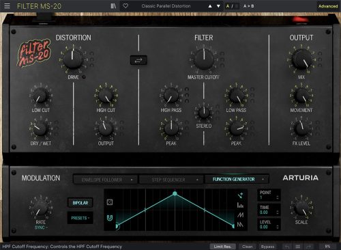
Task: Click the High Cut knob
Action: click(x=106, y=96)
